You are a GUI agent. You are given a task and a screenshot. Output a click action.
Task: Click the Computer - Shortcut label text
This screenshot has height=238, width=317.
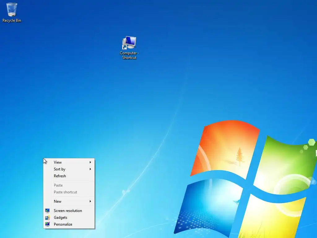click(129, 55)
